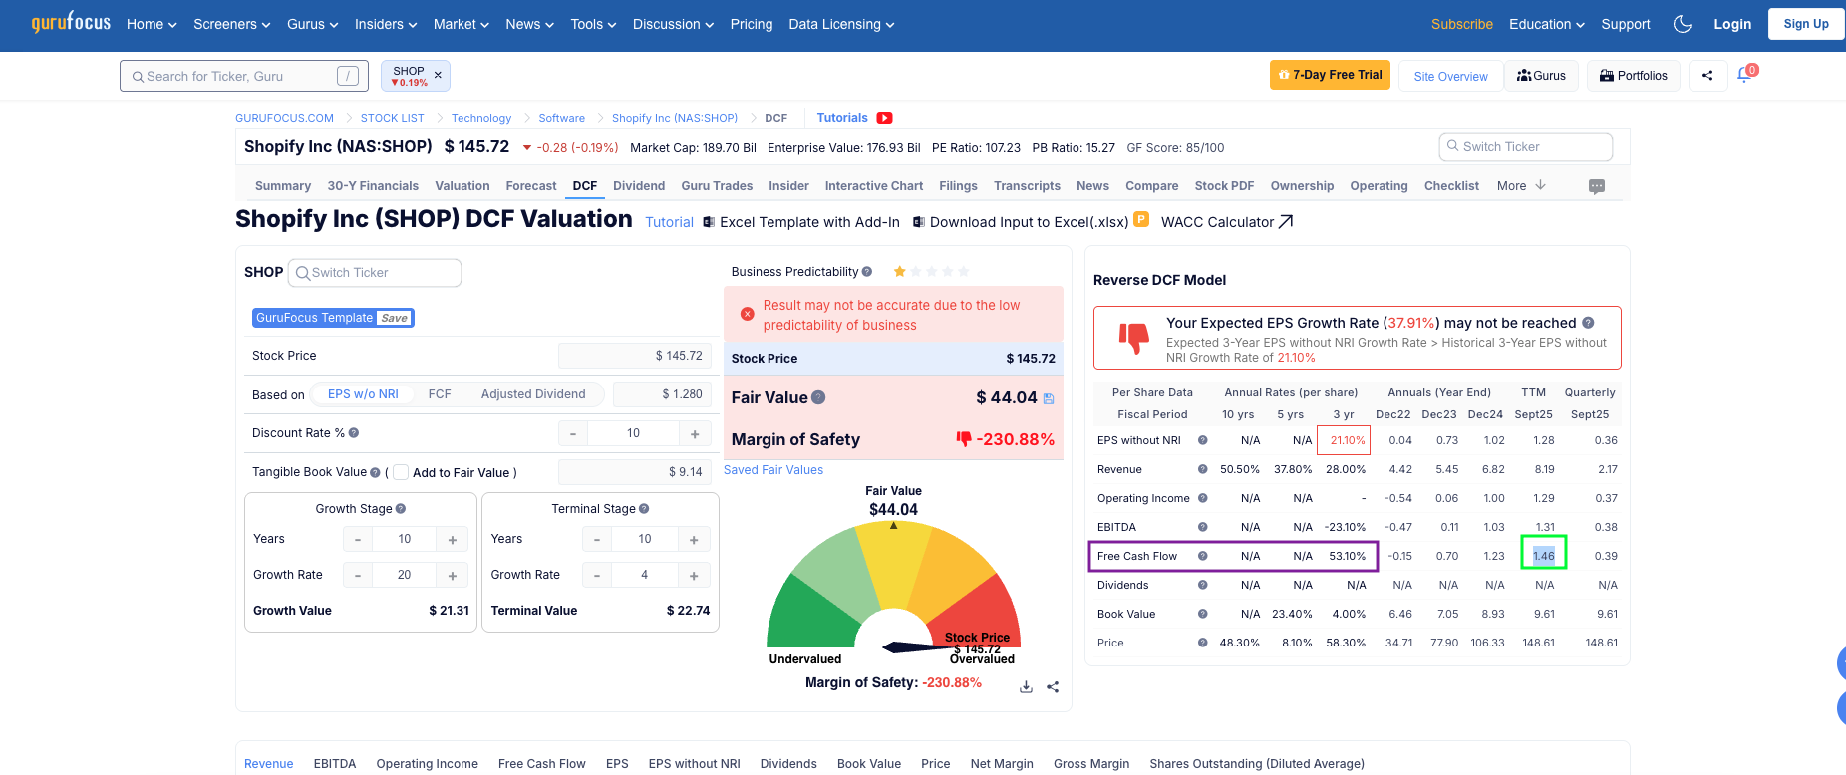Image resolution: width=1846 pixels, height=775 pixels.
Task: Check Add to Fair Value checkbox
Action: click(x=401, y=472)
